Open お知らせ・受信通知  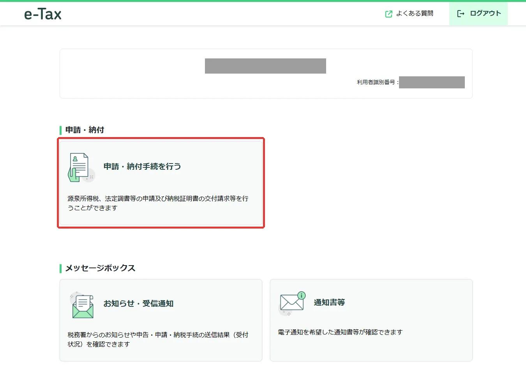coord(161,320)
